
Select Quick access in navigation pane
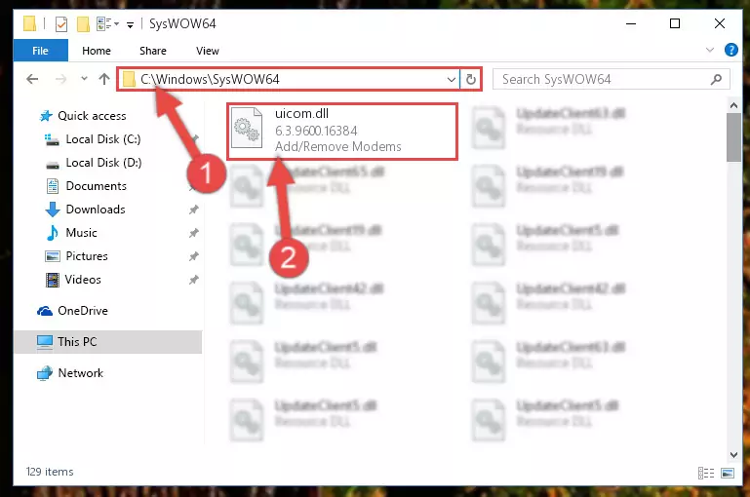92,116
